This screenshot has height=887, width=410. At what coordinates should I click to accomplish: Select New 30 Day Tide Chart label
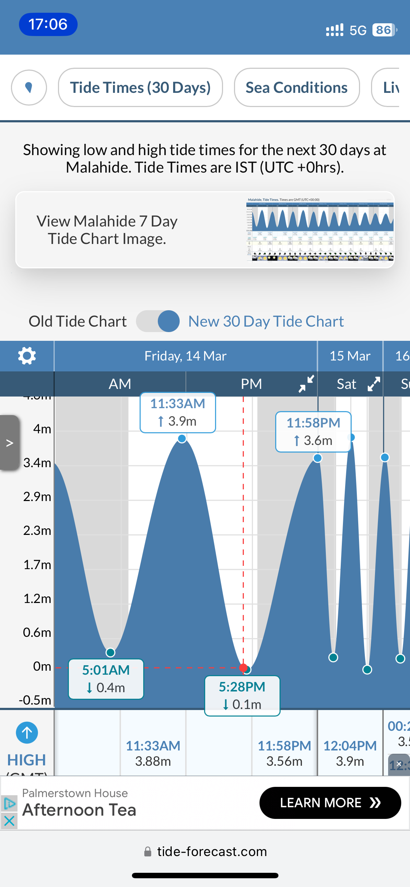tap(266, 321)
